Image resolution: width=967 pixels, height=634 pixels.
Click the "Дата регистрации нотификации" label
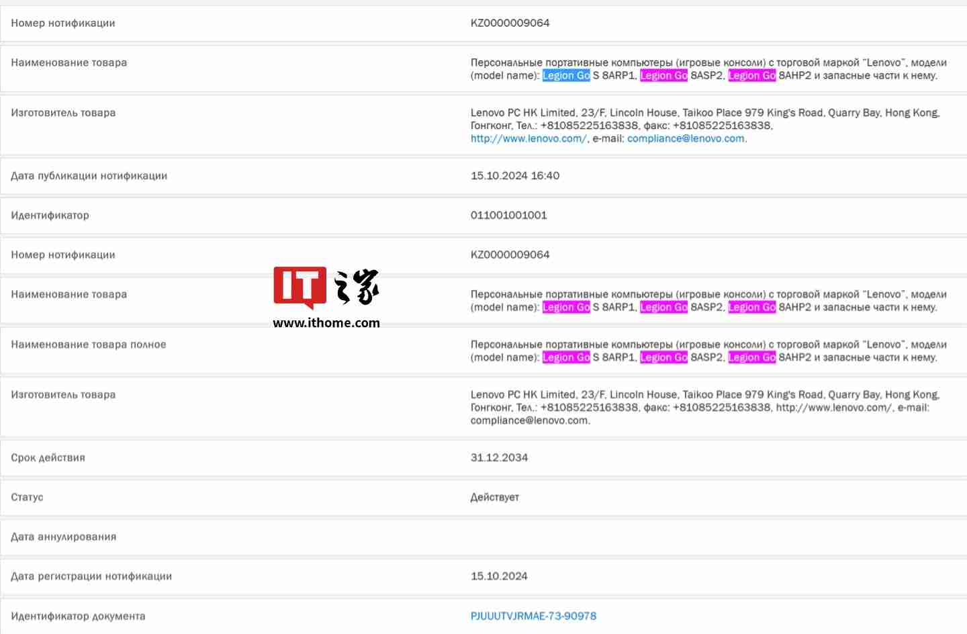[91, 576]
